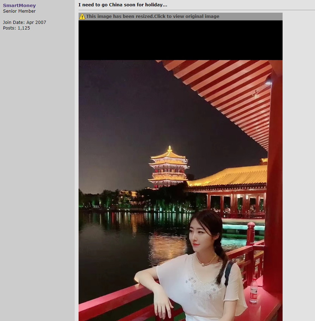
Task: Click the black letterbox area above the photo
Action: (x=180, y=40)
